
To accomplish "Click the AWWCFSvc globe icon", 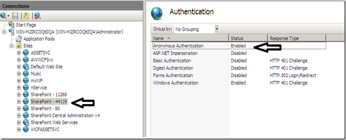I will (26, 59).
